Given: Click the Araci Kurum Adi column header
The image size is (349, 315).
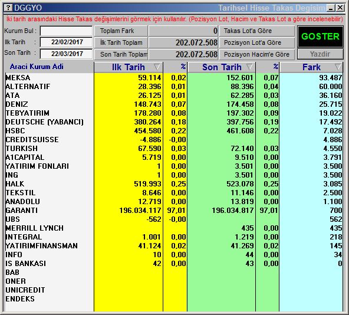Looking at the screenshot, I should click(x=37, y=67).
